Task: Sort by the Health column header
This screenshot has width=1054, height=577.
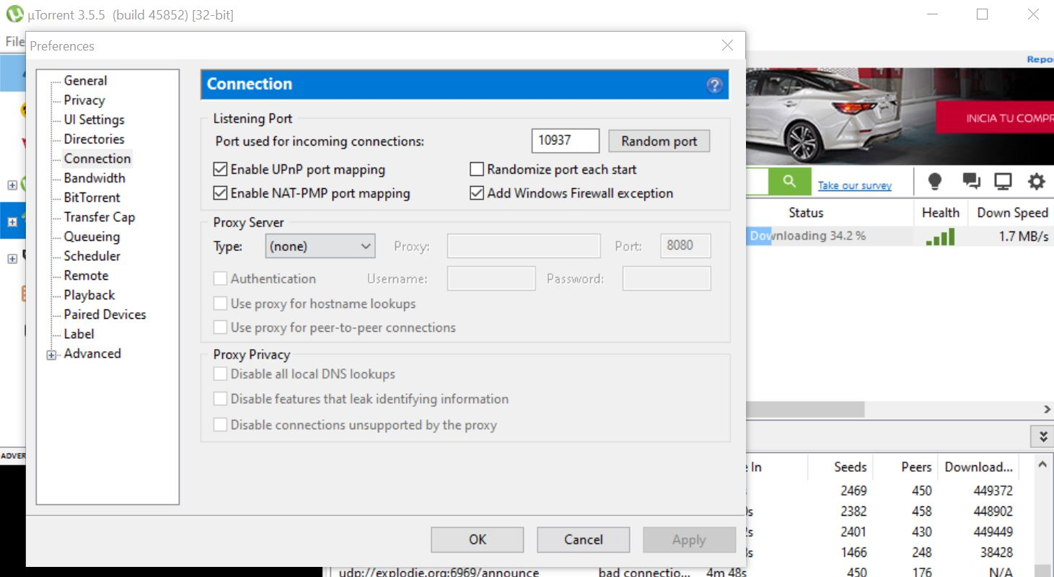Action: pos(941,213)
